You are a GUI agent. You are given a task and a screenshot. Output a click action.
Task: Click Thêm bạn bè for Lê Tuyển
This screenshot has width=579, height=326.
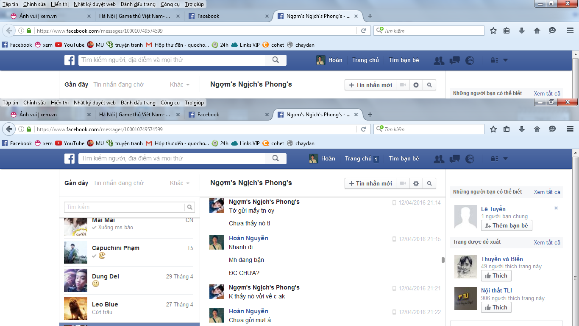pos(507,226)
